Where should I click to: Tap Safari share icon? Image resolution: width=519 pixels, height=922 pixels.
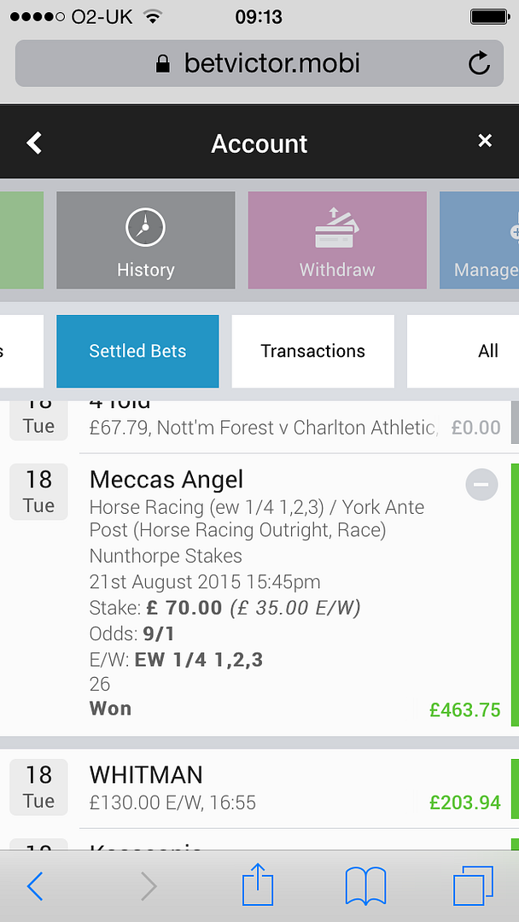(x=258, y=885)
